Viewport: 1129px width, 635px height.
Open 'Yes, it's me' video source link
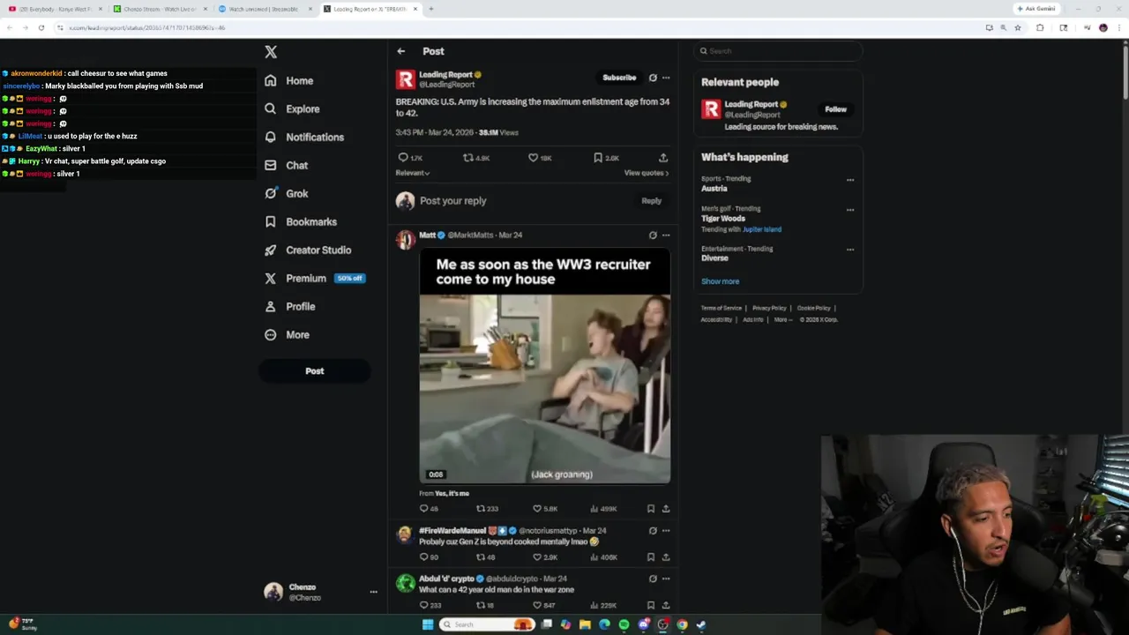click(452, 494)
